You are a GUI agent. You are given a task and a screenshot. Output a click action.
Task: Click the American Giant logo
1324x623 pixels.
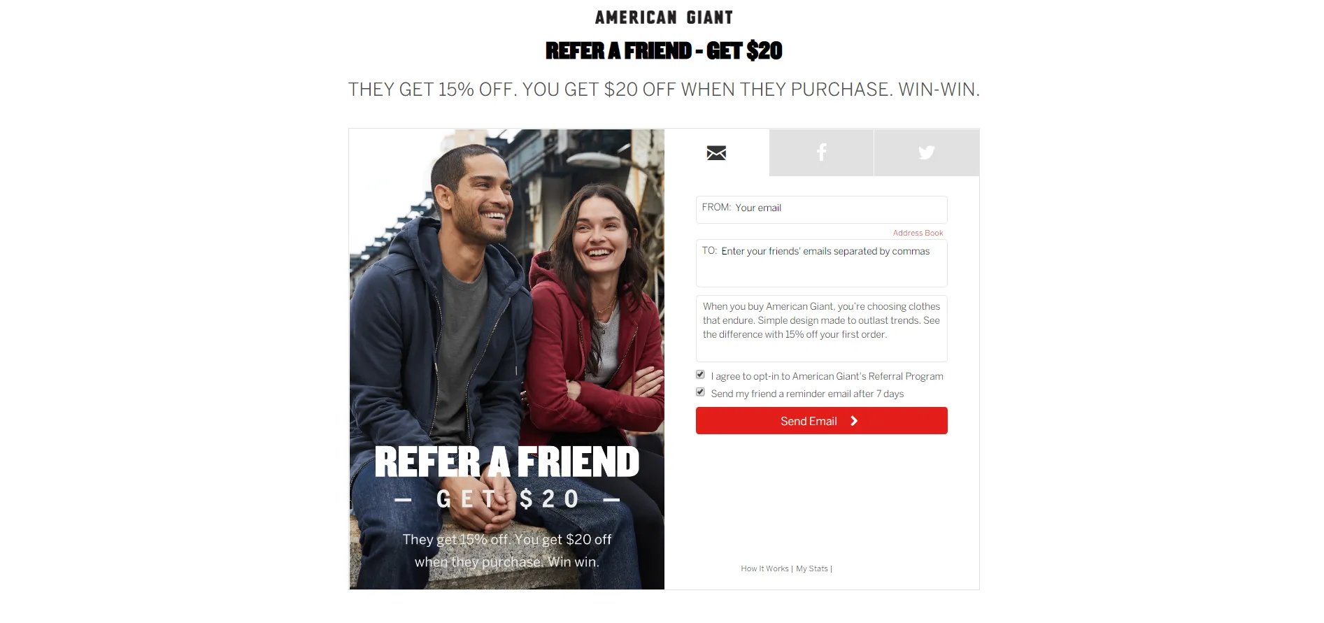[x=664, y=17]
